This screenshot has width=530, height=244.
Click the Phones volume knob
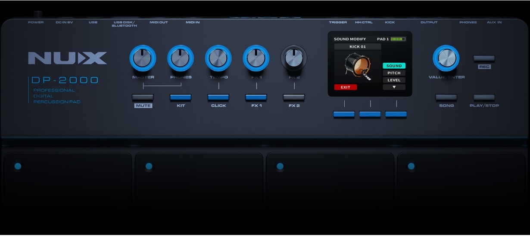tap(181, 58)
